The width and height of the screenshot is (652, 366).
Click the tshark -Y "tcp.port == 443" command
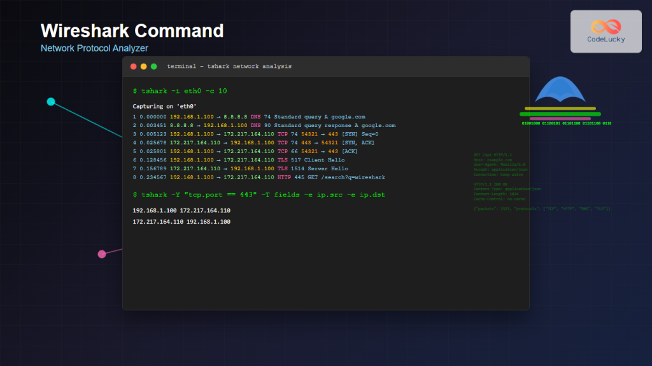259,194
